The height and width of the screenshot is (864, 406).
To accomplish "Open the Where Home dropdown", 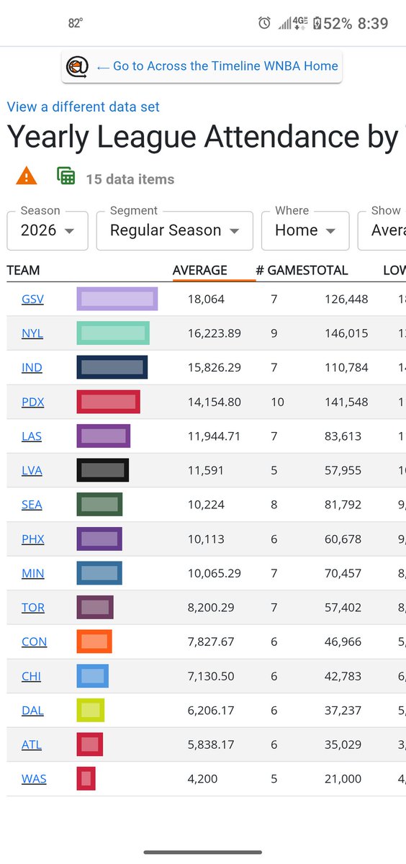I will [x=305, y=230].
